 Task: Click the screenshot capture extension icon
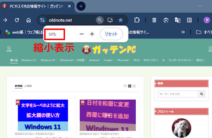(x=166, y=20)
